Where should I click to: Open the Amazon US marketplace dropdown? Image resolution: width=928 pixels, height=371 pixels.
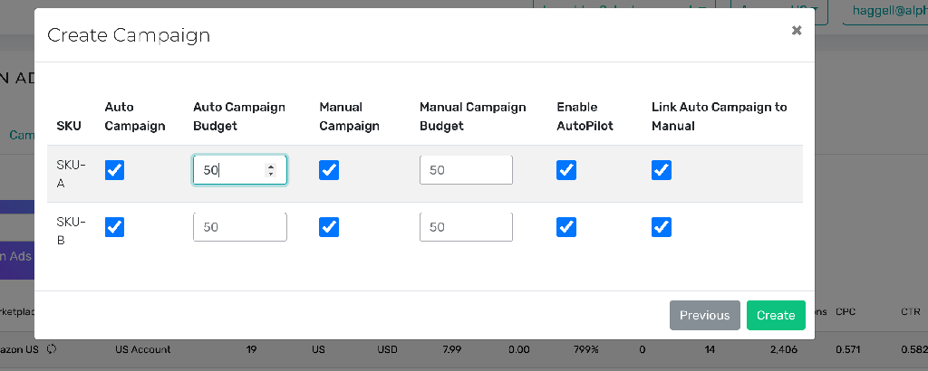pos(778,10)
